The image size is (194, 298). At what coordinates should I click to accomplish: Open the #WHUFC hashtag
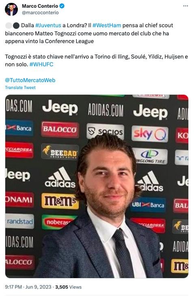click(x=41, y=64)
